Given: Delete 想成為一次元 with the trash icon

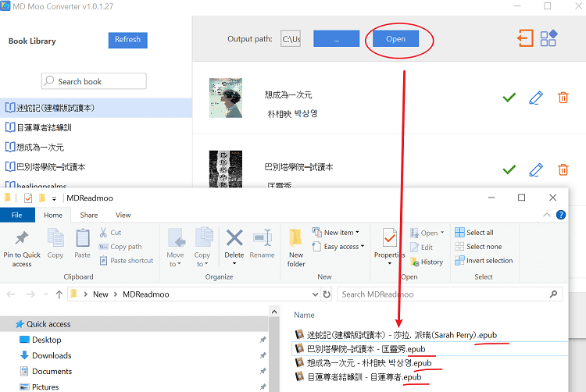Looking at the screenshot, I should [563, 98].
